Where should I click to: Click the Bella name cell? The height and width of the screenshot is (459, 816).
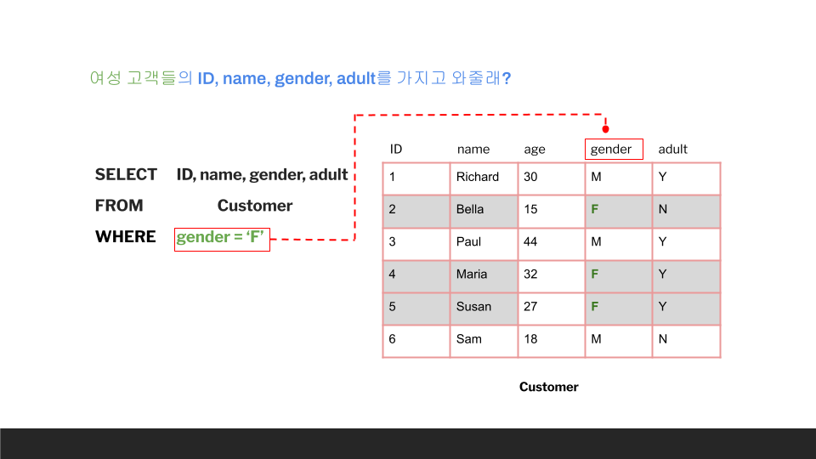point(484,212)
